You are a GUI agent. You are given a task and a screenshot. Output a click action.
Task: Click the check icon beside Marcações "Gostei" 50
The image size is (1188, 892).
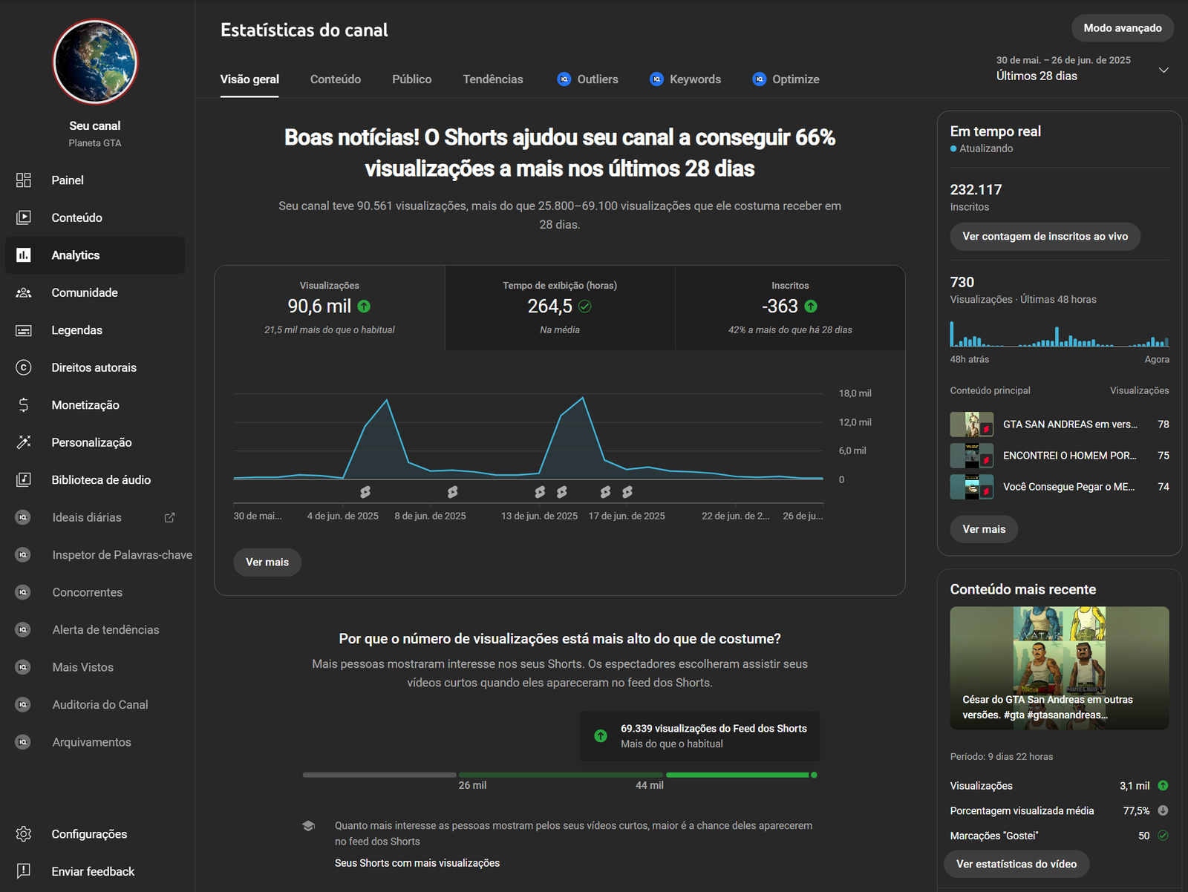pos(1163,836)
